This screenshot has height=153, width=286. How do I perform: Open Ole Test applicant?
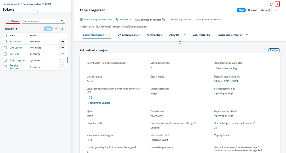click(x=14, y=54)
